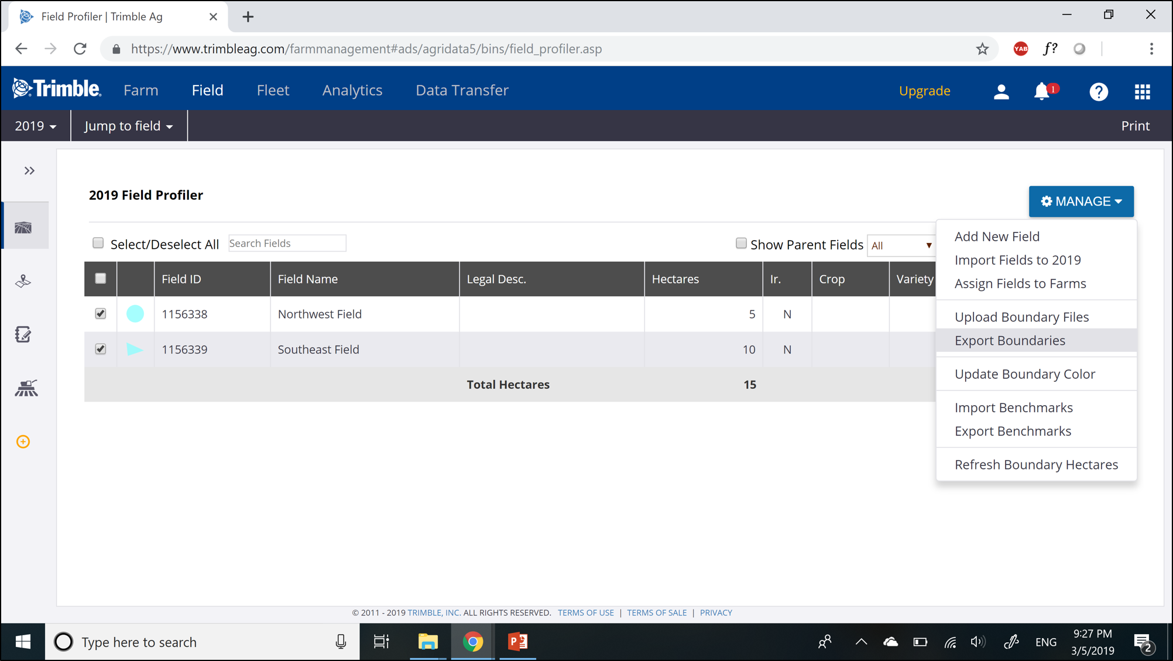1173x661 pixels.
Task: Close the Field Profiler browser tab
Action: (213, 17)
